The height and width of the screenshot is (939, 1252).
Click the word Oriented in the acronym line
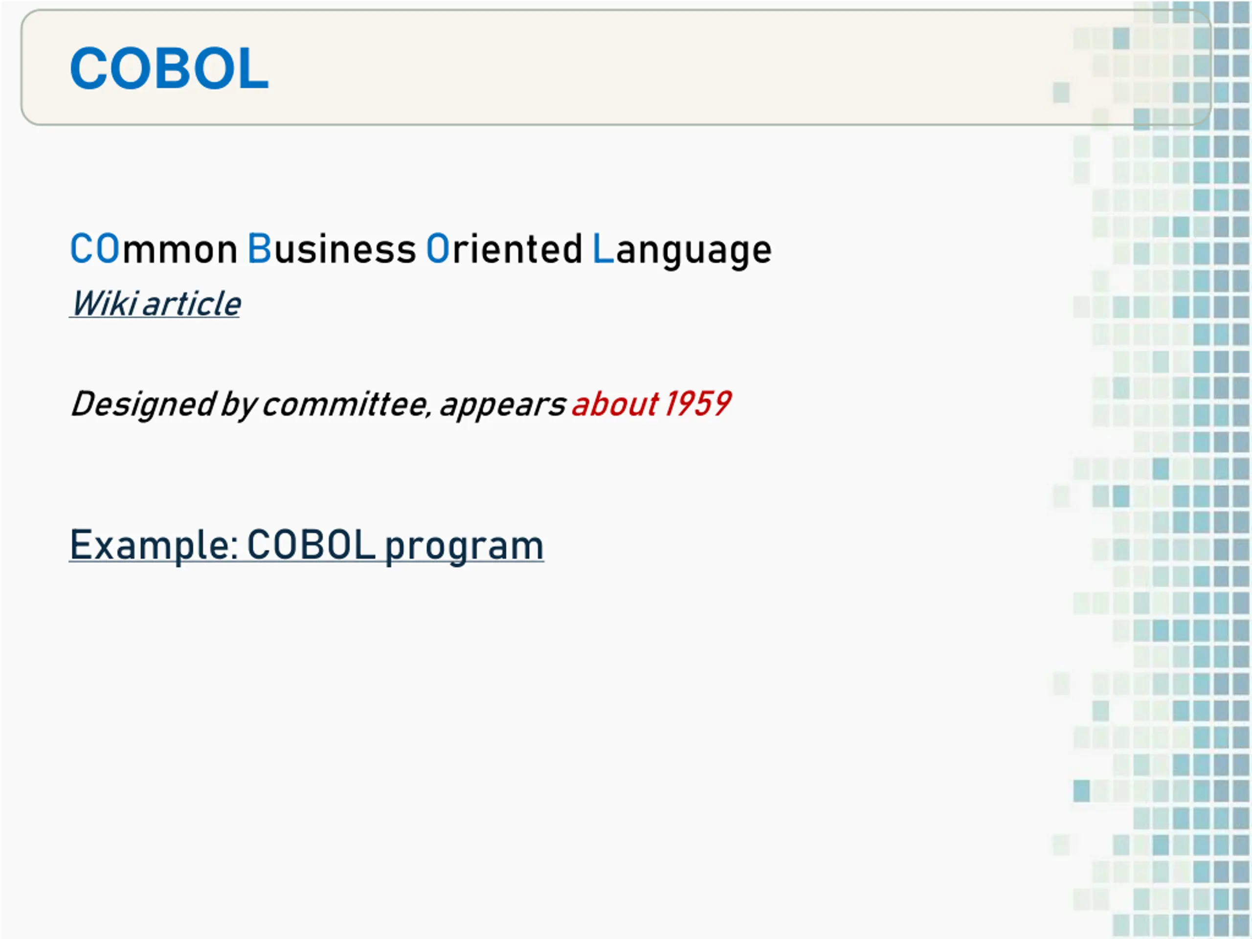504,249
